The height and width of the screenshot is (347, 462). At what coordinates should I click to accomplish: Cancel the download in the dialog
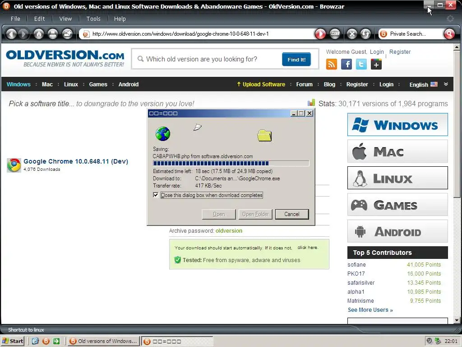click(292, 214)
